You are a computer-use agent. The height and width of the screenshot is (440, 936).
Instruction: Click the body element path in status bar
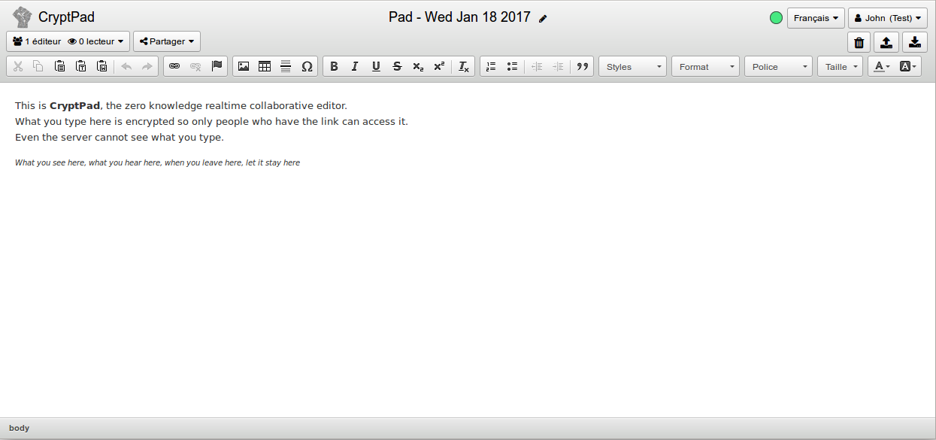click(20, 428)
